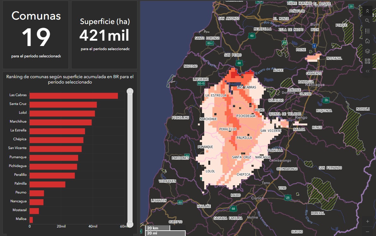This screenshot has height=236, width=376.
Task: Collapse map tools with upward double chevron
Action: tap(367, 11)
